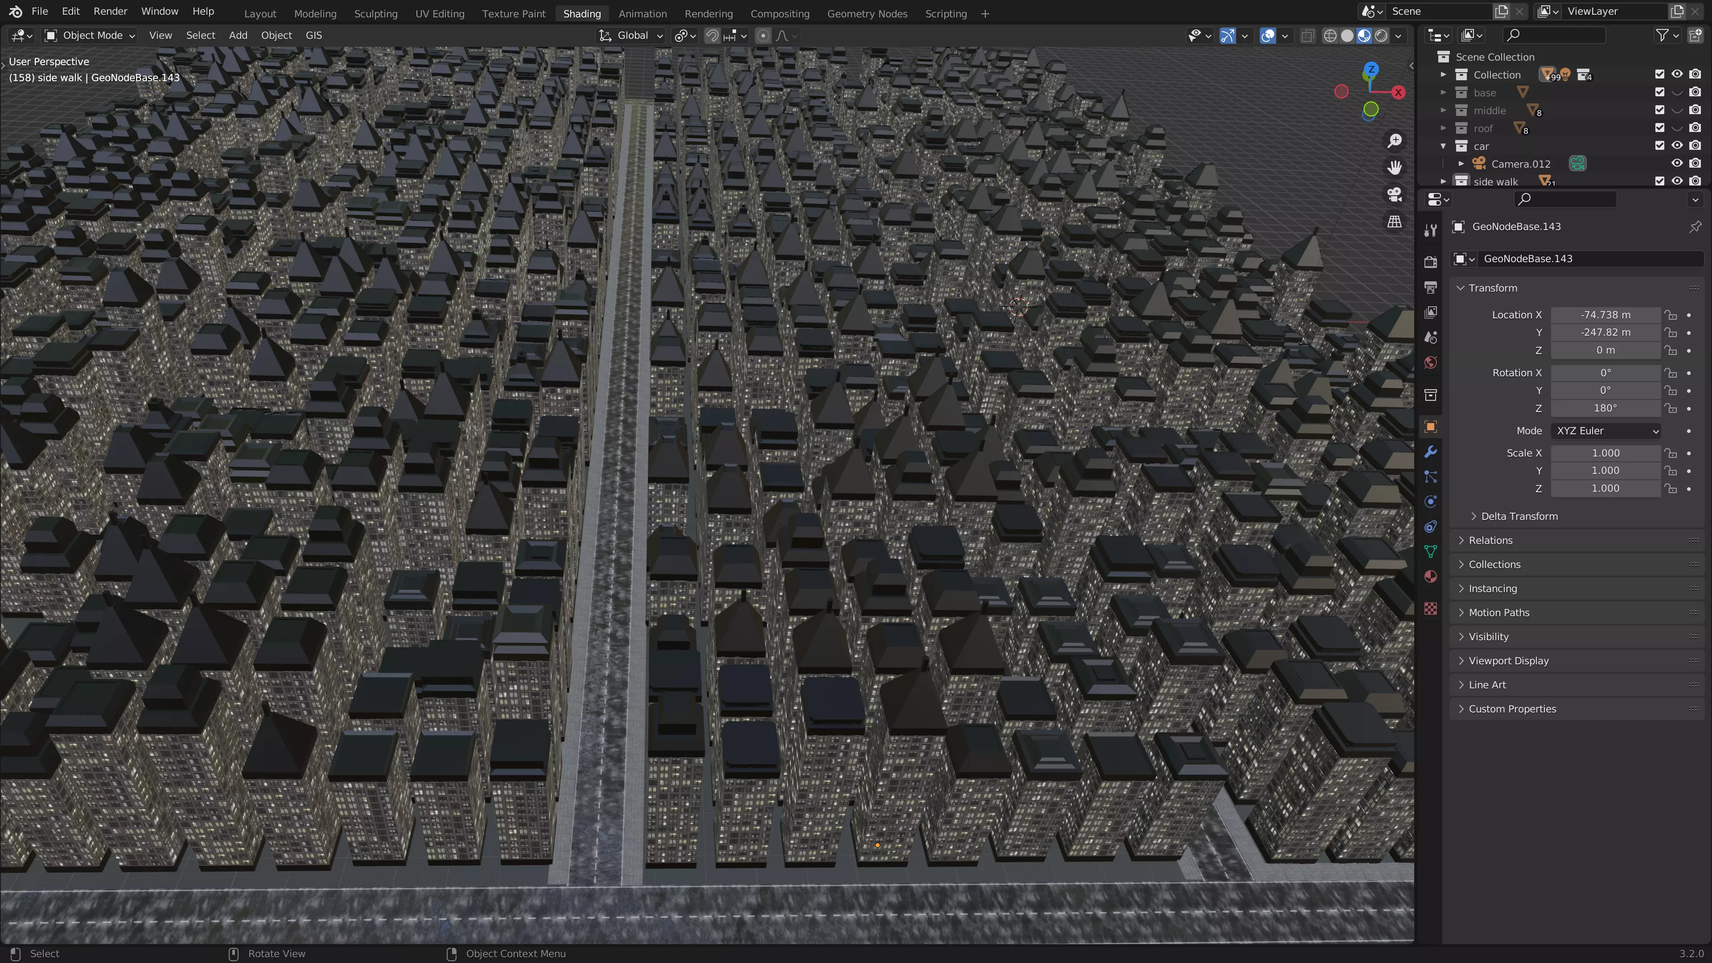Switch to Wireframe viewport shading
Screen dimensions: 1712x963
pyautogui.click(x=1330, y=36)
